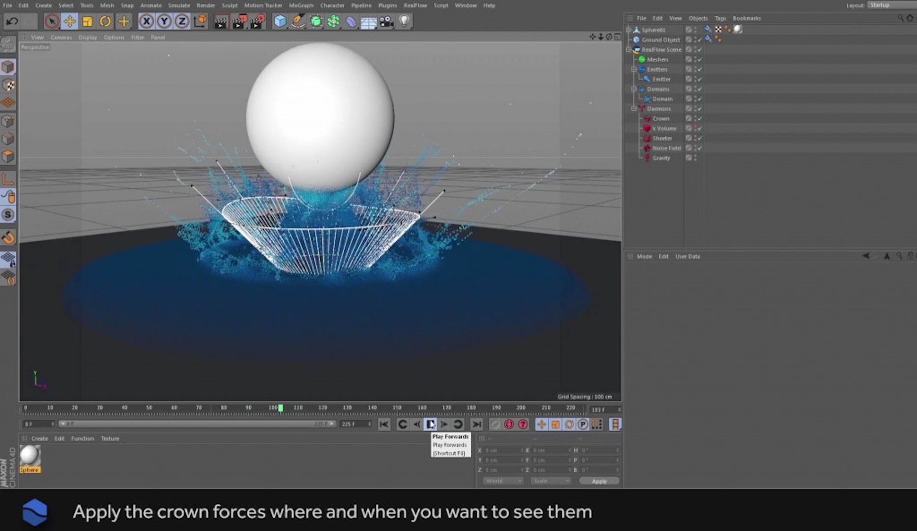Viewport: 917px width, 531px height.
Task: Open the World coordinate system dropdown
Action: coord(503,481)
